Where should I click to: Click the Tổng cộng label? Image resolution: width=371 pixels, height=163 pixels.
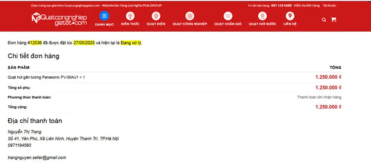coord(17,107)
